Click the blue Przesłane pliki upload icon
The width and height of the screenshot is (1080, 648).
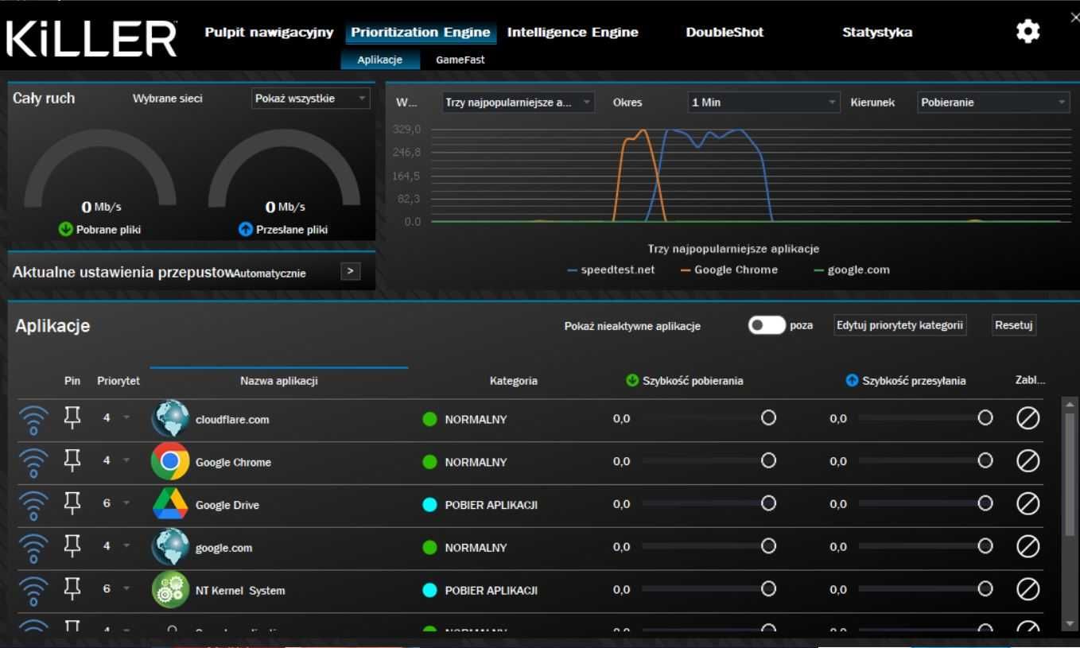pyautogui.click(x=246, y=230)
